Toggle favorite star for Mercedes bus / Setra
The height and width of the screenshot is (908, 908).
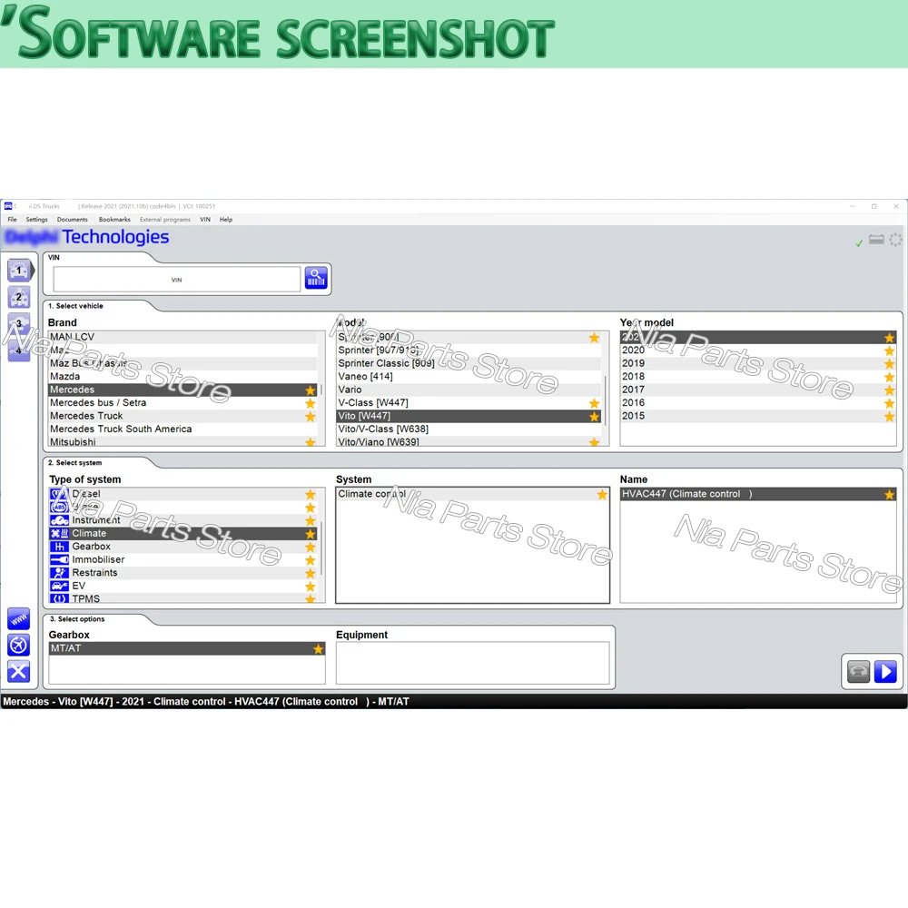click(x=311, y=404)
